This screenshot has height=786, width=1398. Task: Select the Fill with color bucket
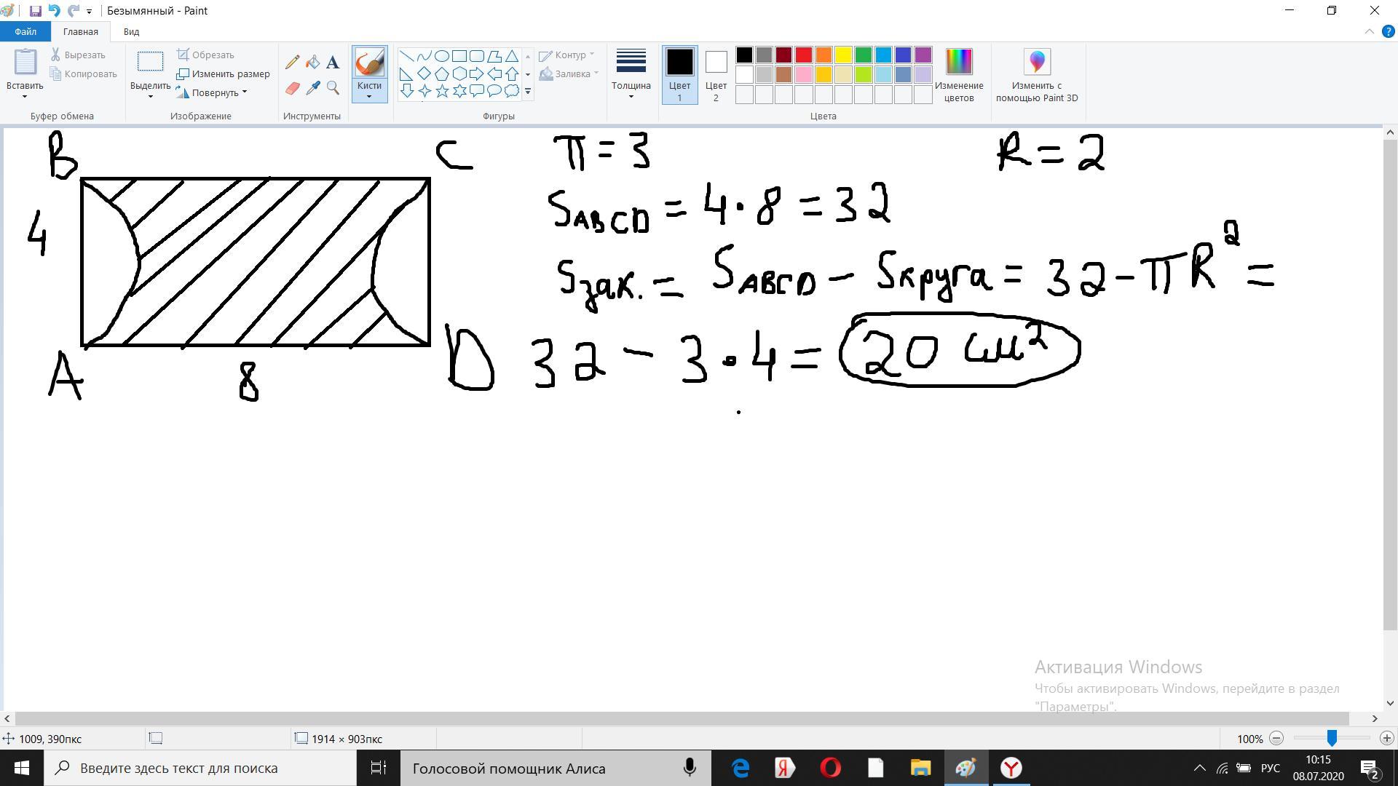(312, 63)
